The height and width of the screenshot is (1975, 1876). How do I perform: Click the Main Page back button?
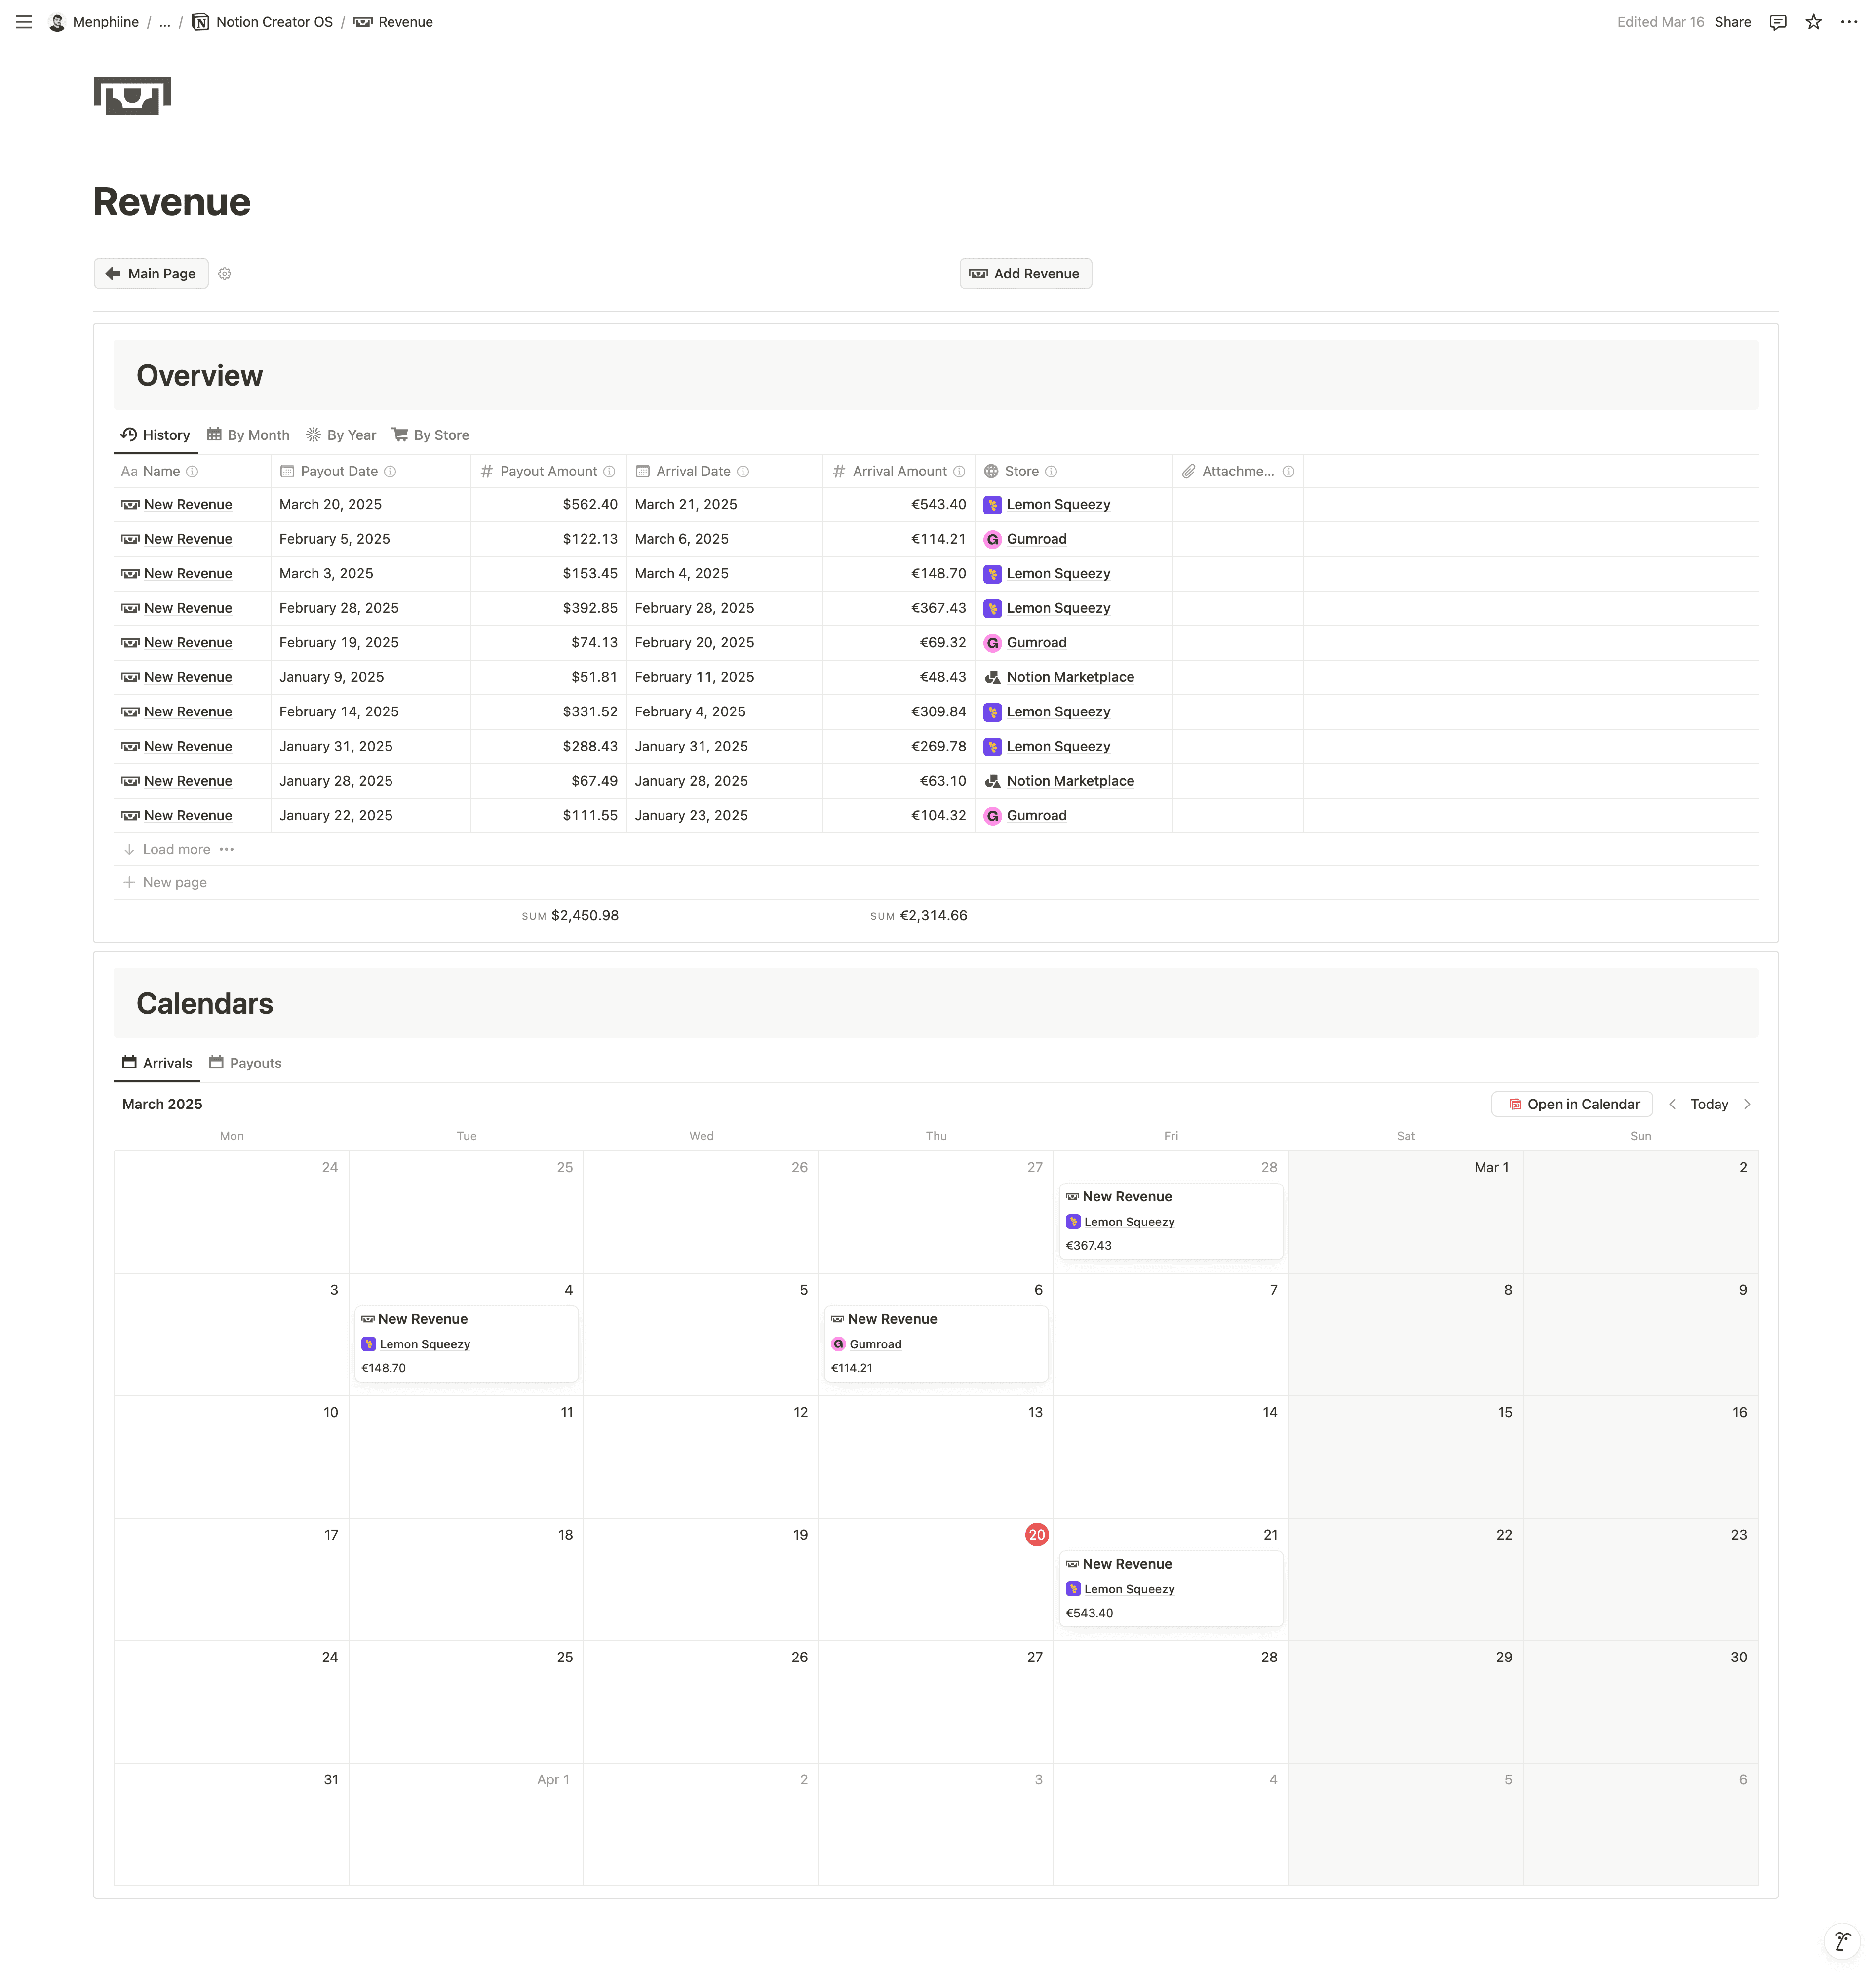(151, 274)
